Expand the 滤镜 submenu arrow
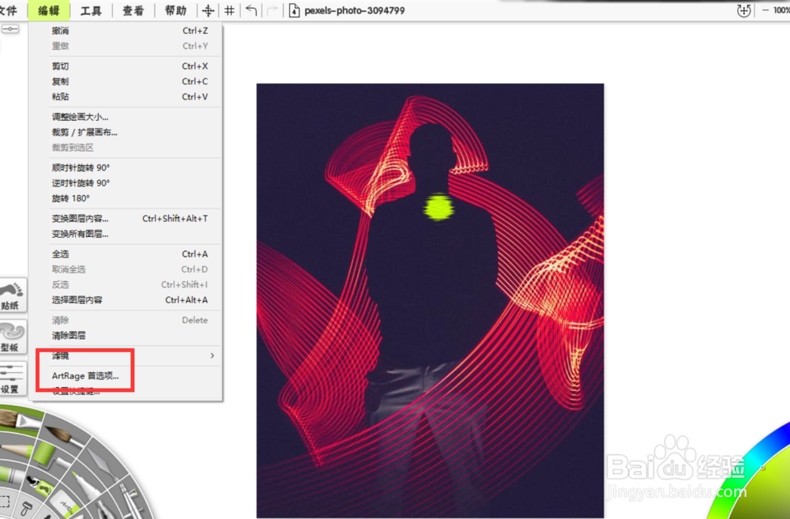This screenshot has width=790, height=519. click(212, 355)
